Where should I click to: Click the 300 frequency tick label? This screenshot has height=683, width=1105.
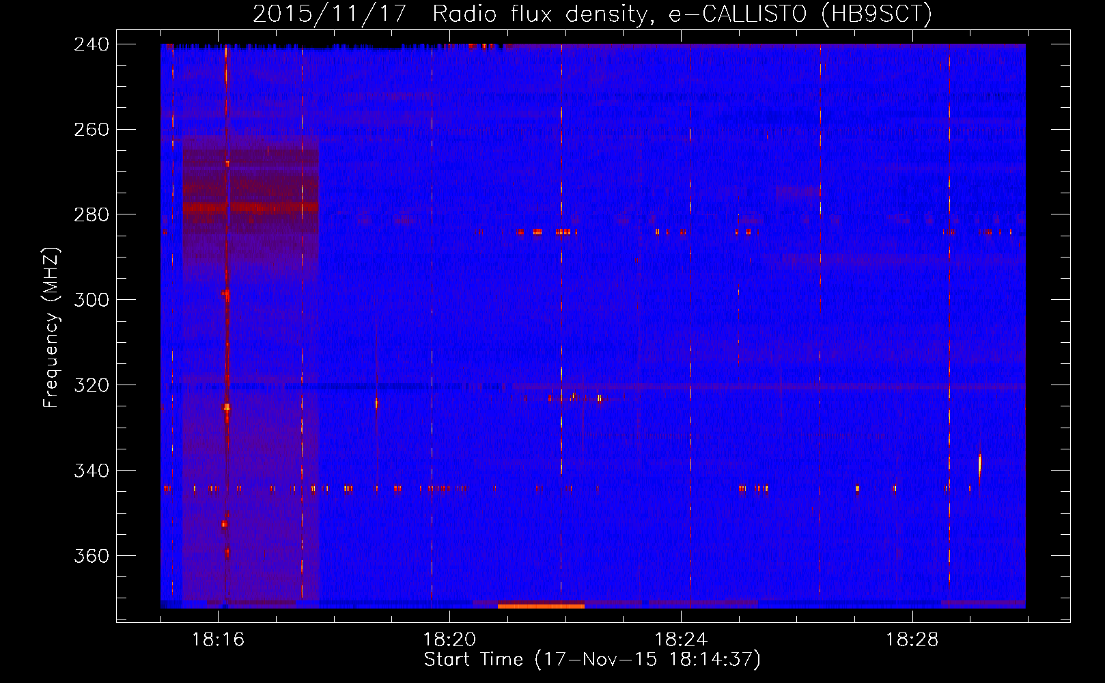(x=92, y=300)
